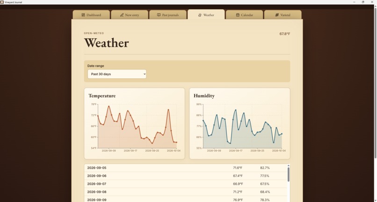Viewport: 377px width, 202px height.
Task: Click the 71.6°F temperature cell
Action: [238, 167]
